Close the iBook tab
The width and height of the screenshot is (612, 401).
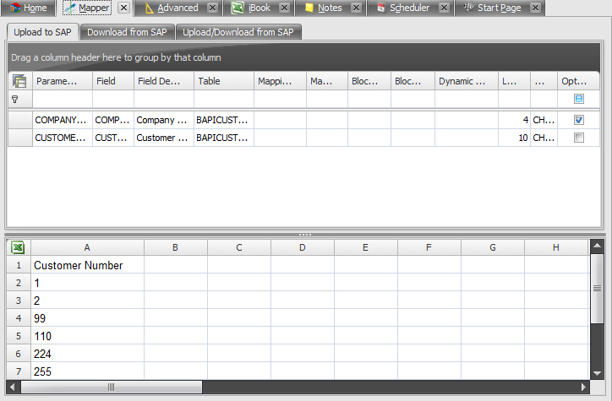(x=285, y=8)
